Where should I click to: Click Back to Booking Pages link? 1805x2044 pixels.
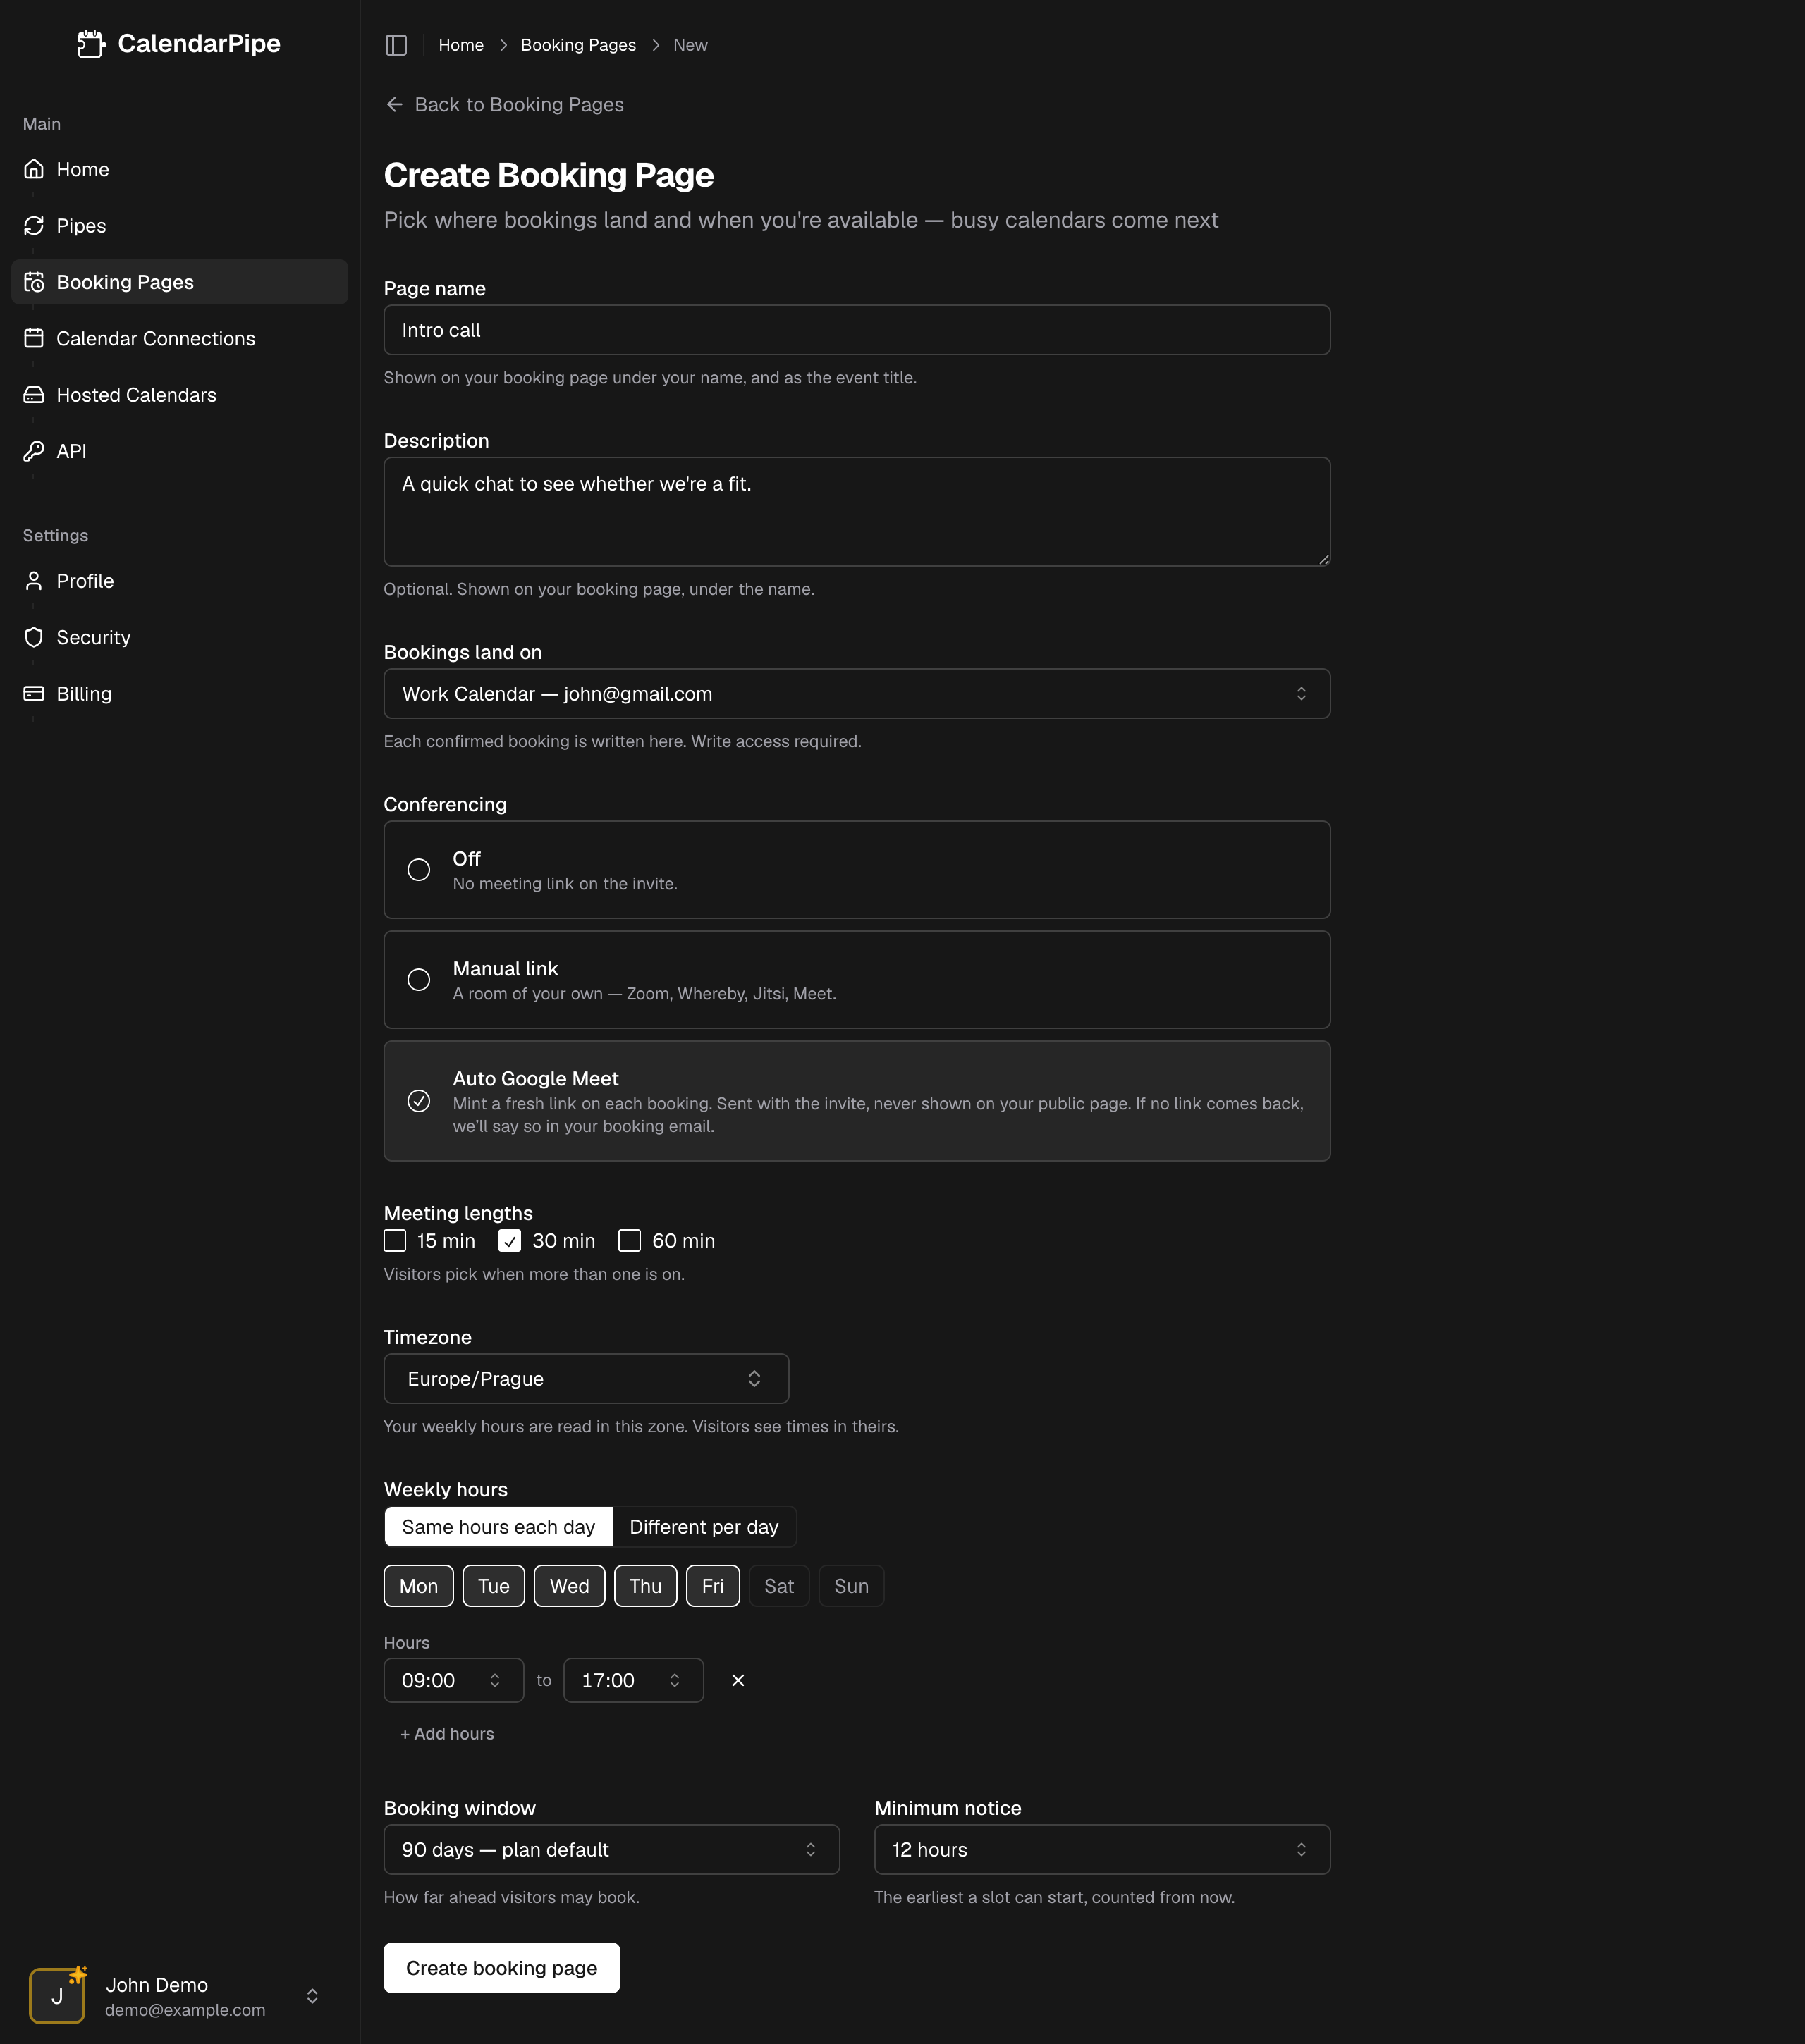[x=504, y=105]
